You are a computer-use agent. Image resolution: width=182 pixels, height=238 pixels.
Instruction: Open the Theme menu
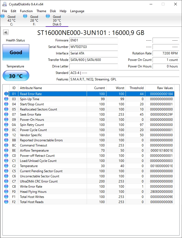coord(41,11)
